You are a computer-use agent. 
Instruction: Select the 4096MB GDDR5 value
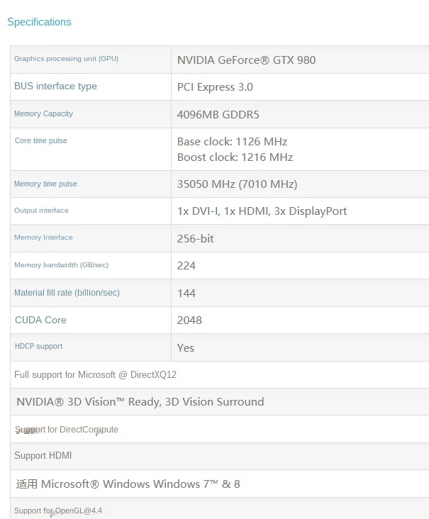(218, 115)
